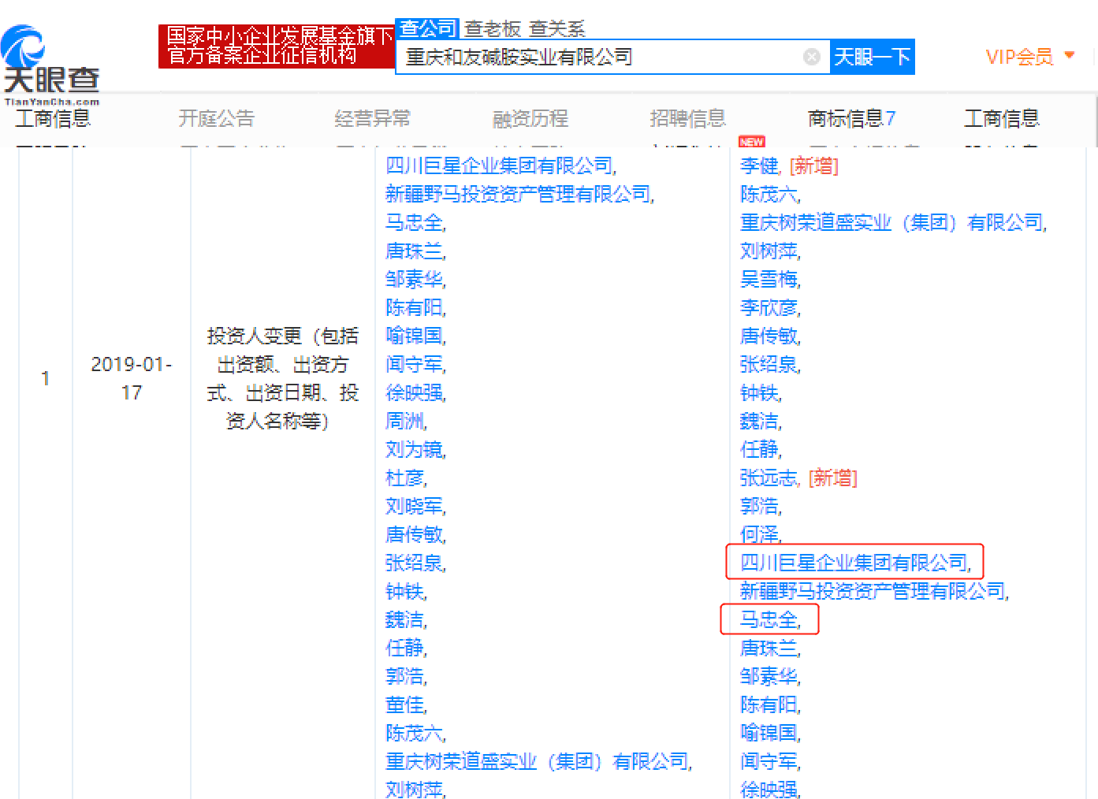
Task: Select the row number 1 cell
Action: [45, 378]
